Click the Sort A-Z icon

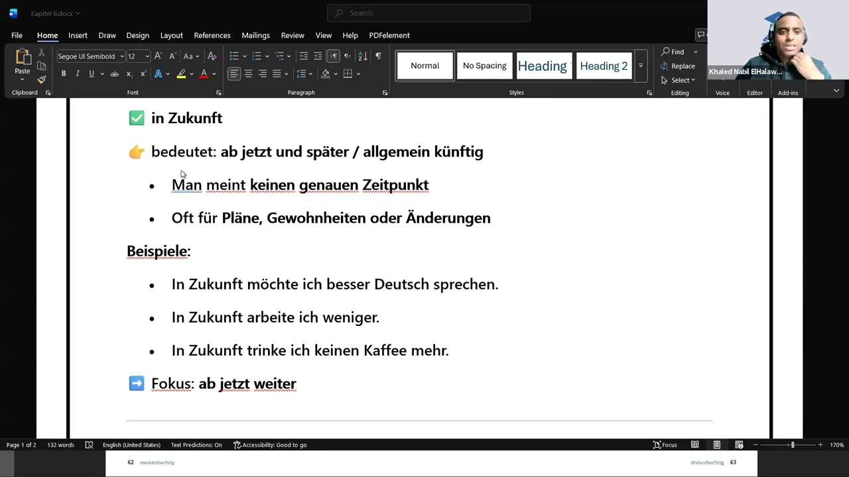[x=362, y=56]
